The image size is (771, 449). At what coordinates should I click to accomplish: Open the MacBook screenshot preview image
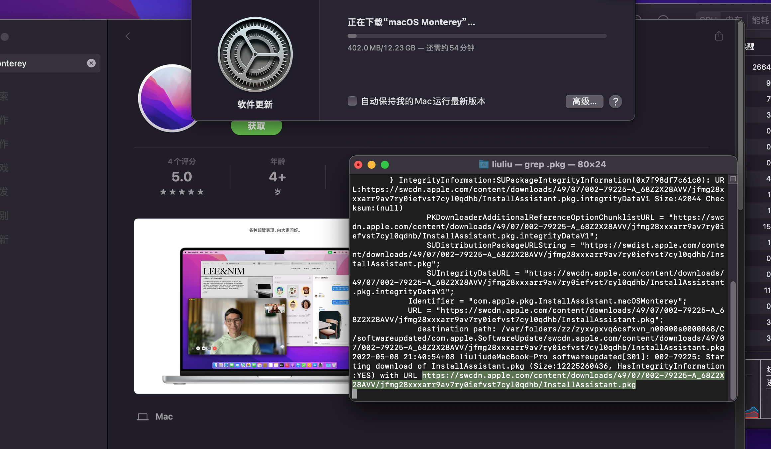pos(241,306)
